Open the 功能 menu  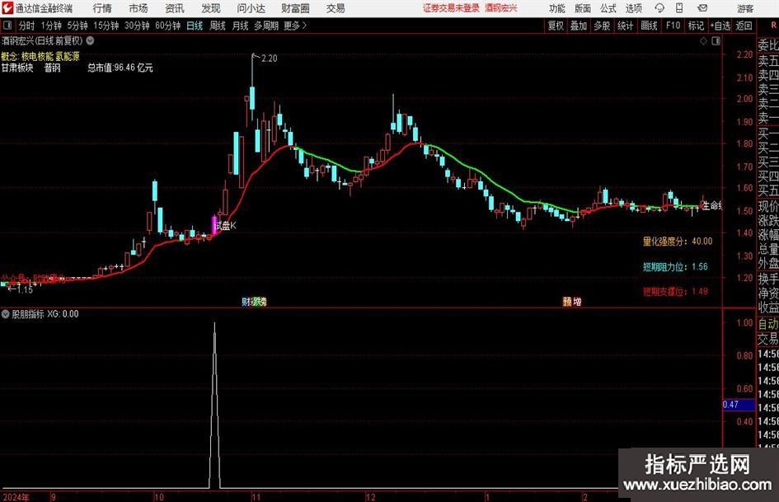click(x=557, y=8)
